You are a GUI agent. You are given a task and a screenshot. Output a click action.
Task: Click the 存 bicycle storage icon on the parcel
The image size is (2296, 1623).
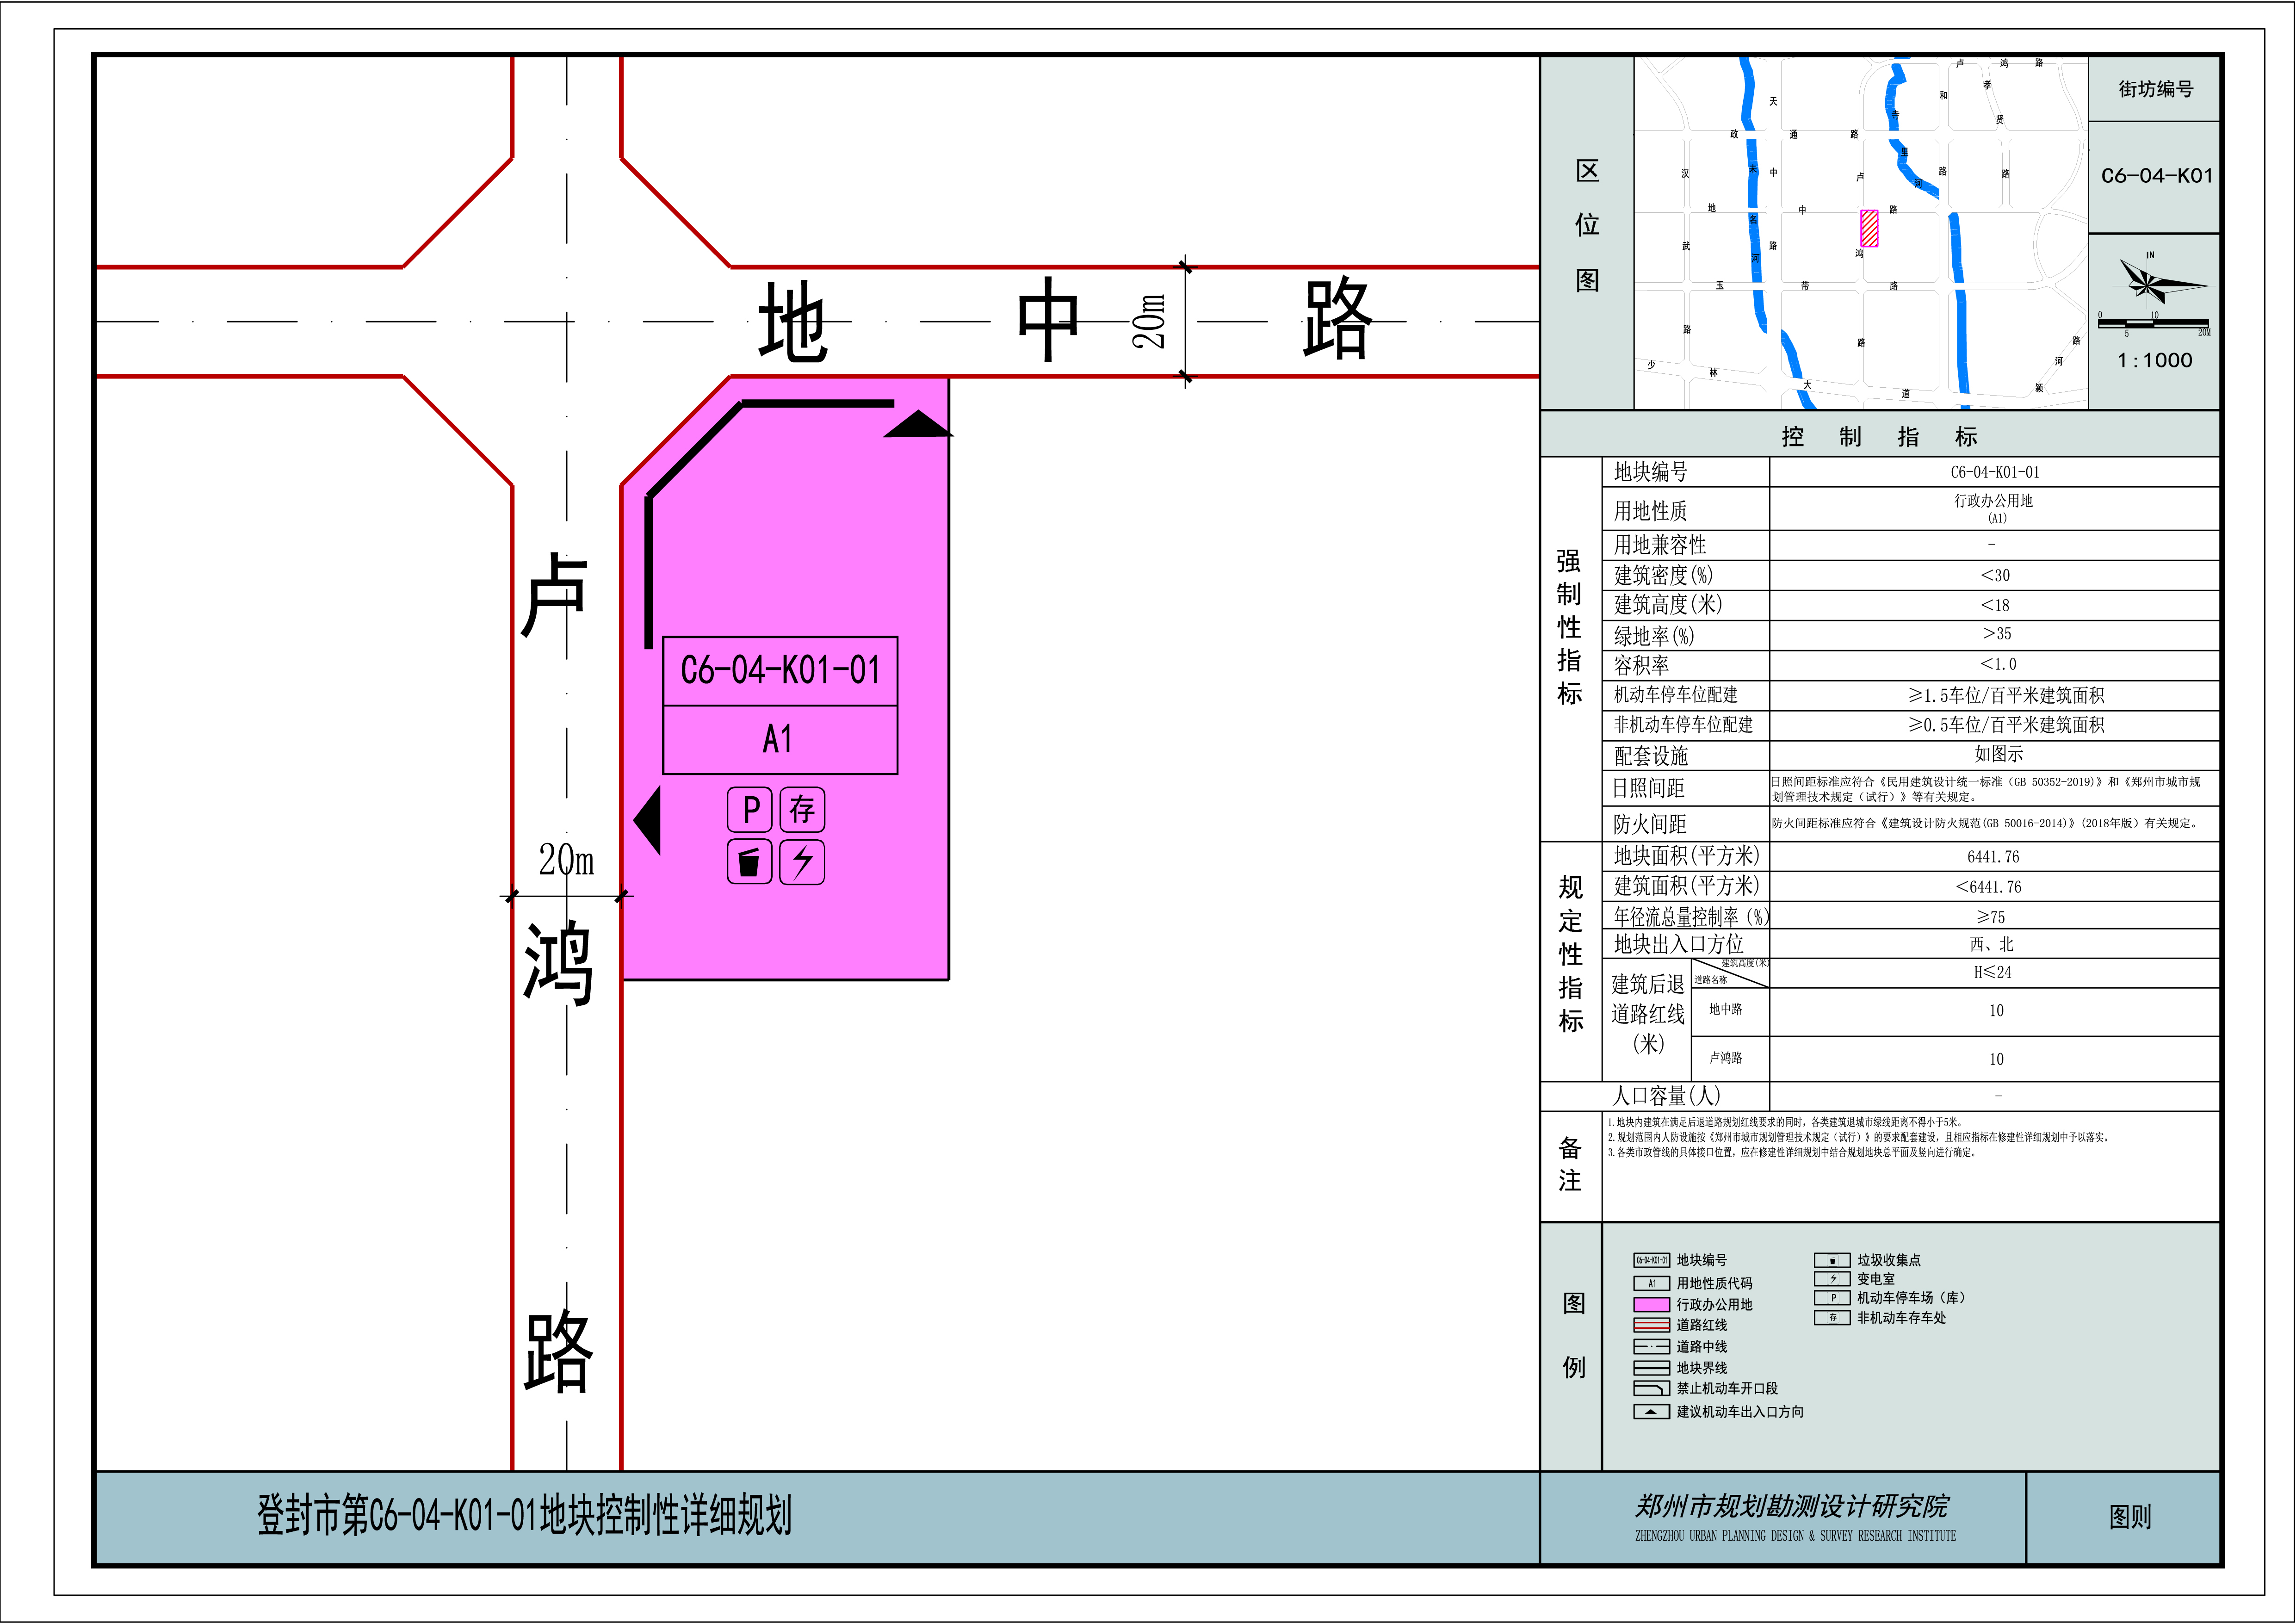tap(802, 810)
